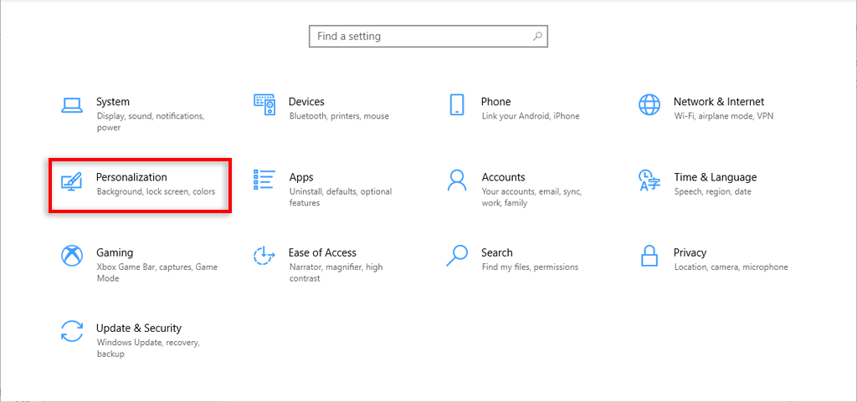Click the Update & Security refresh icon
The width and height of the screenshot is (857, 402).
[x=72, y=331]
